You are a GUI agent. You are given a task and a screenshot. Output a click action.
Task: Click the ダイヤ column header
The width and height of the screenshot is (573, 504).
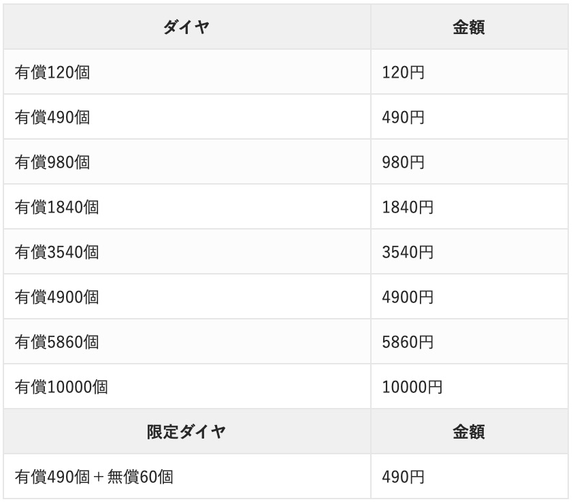click(x=186, y=27)
